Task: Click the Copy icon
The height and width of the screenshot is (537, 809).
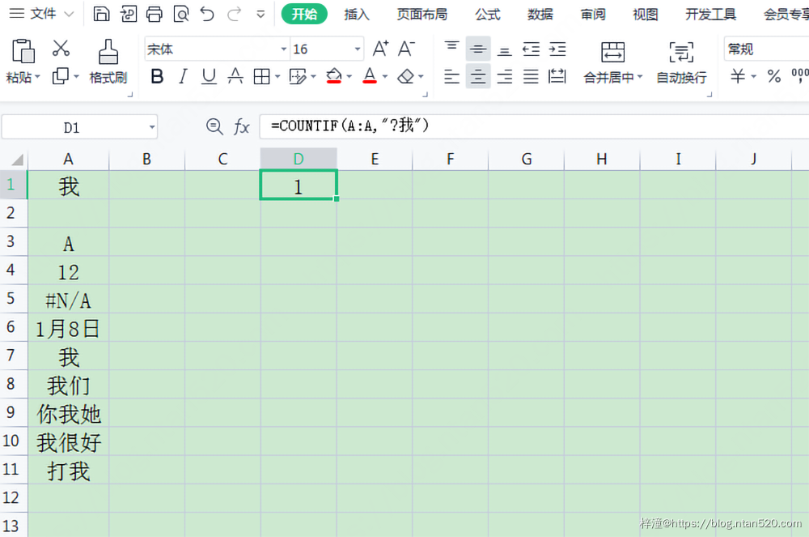Action: (x=61, y=76)
